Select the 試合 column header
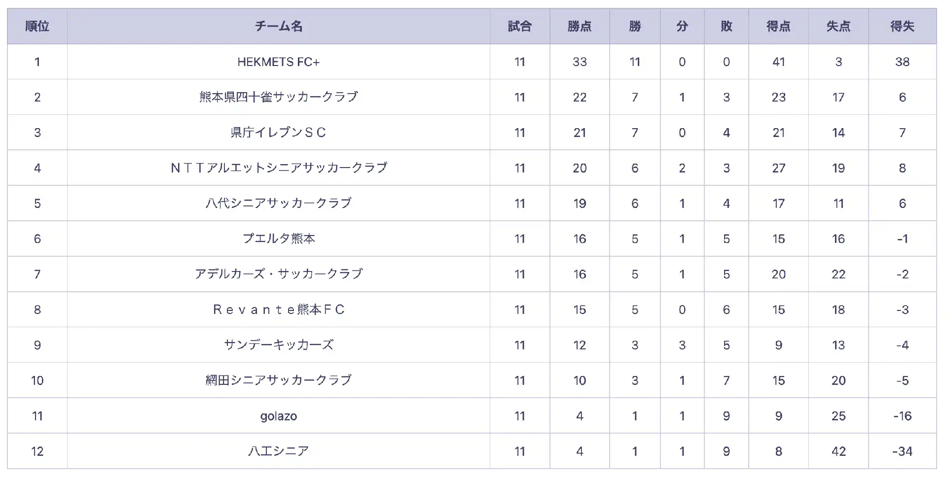Viewport: 947px width, 477px height. [520, 26]
